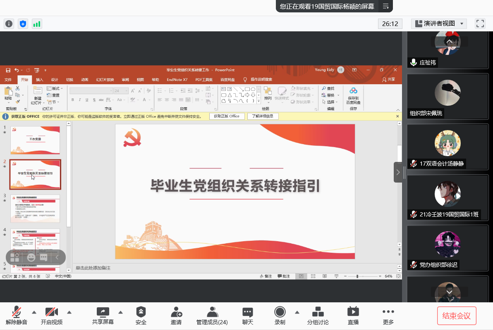The height and width of the screenshot is (330, 493).
Task: Enter full screen mode
Action: pyautogui.click(x=480, y=24)
